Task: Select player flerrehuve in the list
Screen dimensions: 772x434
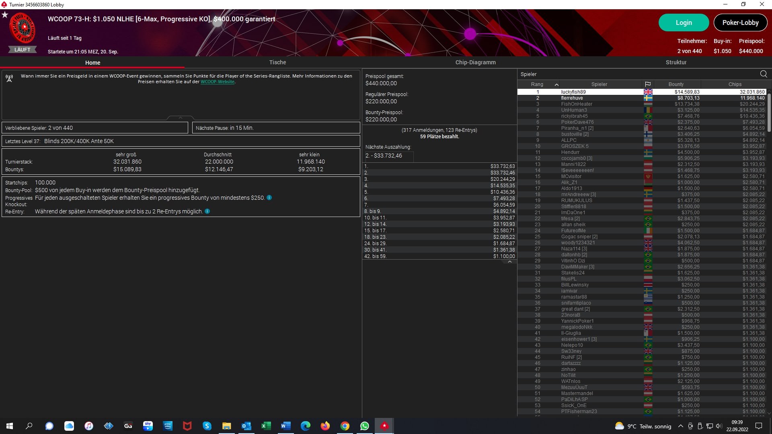Action: pos(642,98)
